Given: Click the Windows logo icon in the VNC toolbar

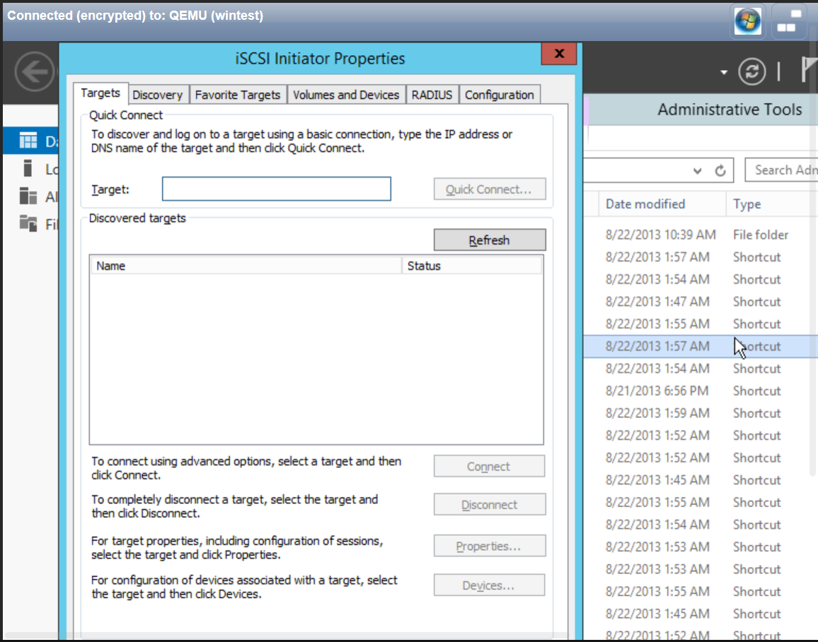Looking at the screenshot, I should (x=747, y=21).
